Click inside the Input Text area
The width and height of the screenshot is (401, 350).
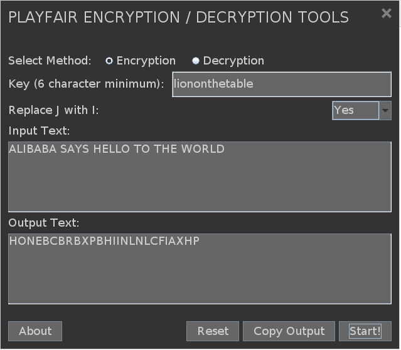pyautogui.click(x=200, y=177)
